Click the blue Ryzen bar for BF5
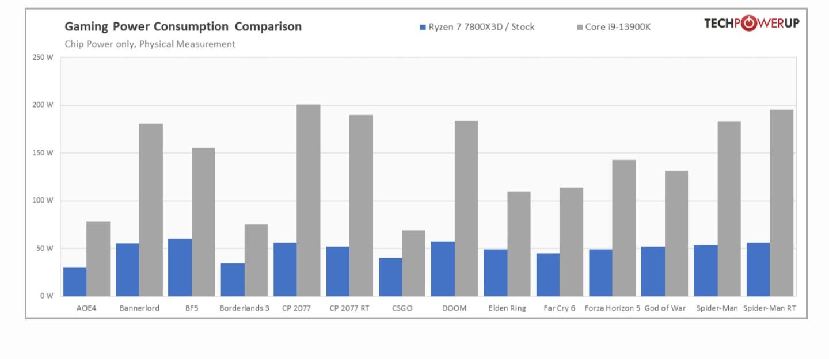Screen dimensions: 829x359 [180, 268]
